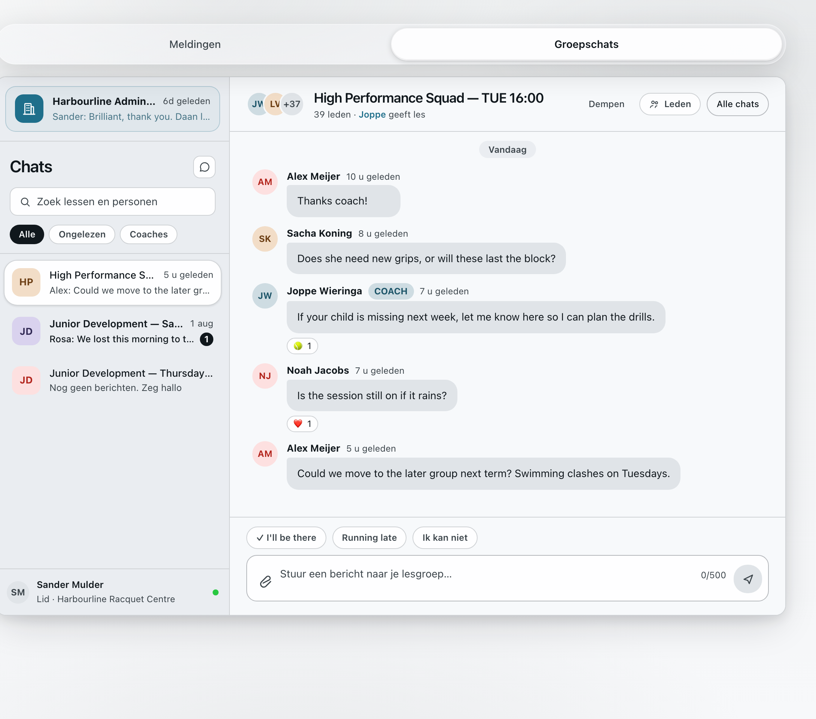Click the Sander Mulder profile row
Image resolution: width=816 pixels, height=719 pixels.
113,592
